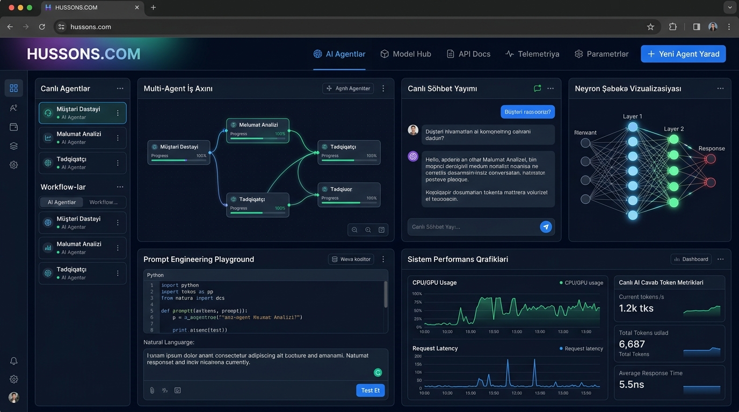Open the browser profile avatar
The width and height of the screenshot is (739, 412).
(x=713, y=27)
